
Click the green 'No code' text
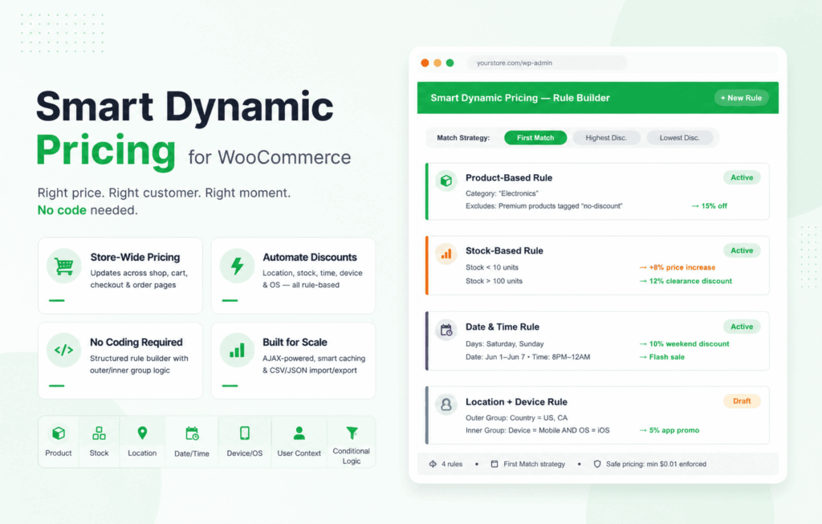click(62, 210)
